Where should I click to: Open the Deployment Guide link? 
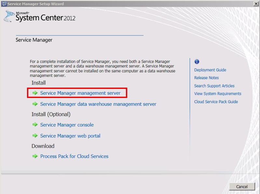point(210,70)
